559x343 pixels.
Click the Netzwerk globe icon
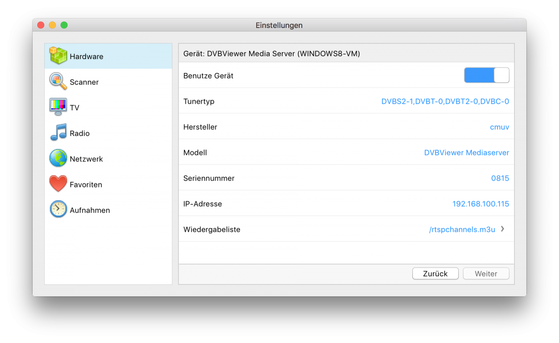click(x=58, y=158)
